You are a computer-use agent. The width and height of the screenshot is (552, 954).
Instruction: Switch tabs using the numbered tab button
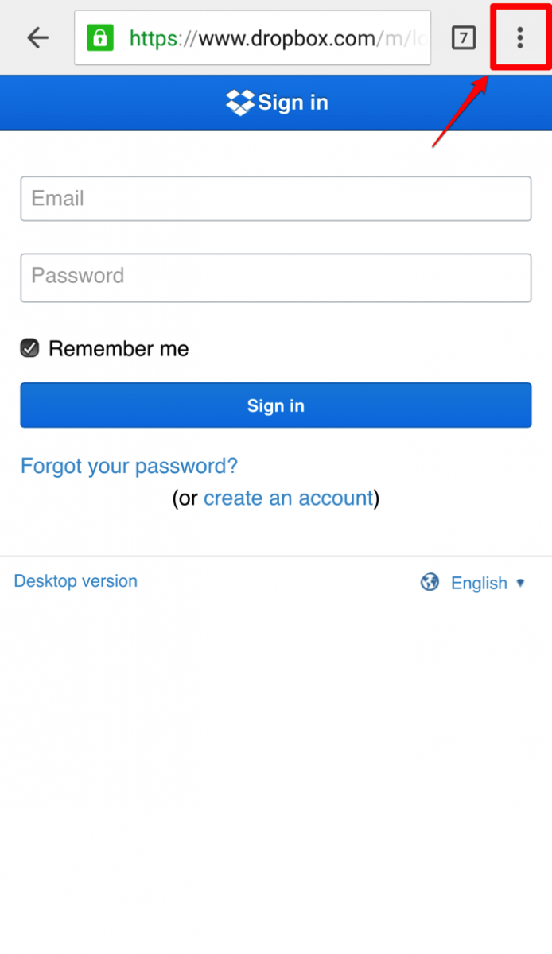coord(463,37)
